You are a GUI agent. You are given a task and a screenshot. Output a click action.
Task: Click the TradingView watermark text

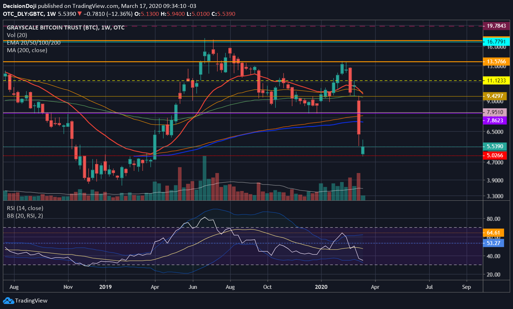click(31, 300)
